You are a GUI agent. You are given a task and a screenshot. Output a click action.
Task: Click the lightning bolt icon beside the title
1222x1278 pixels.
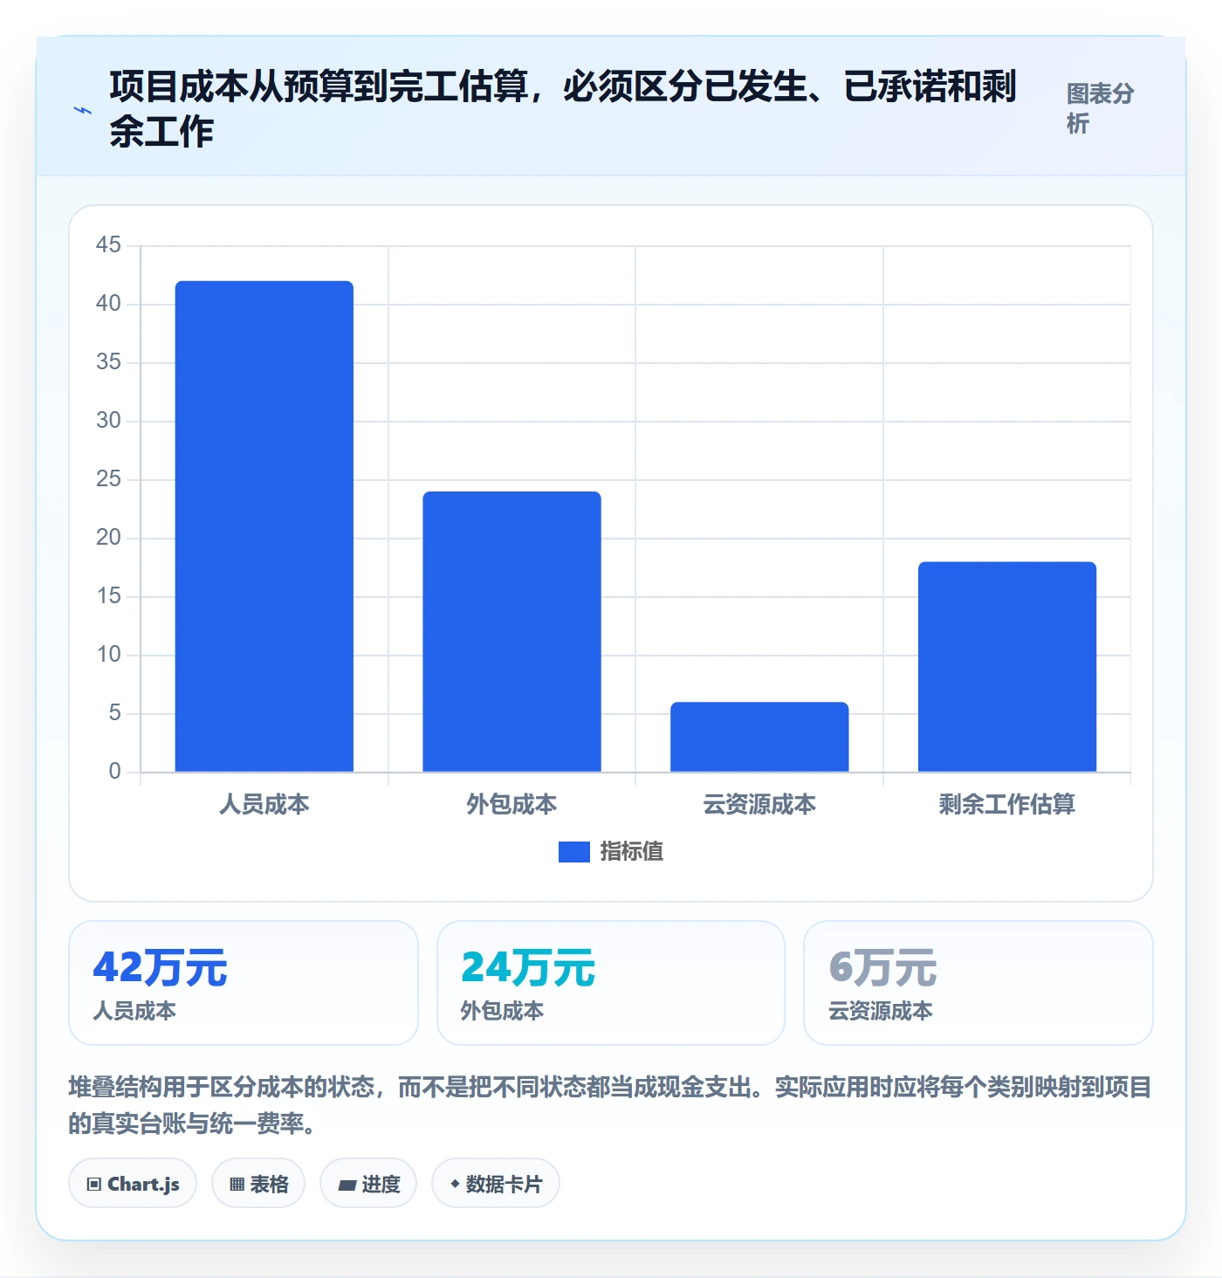83,110
